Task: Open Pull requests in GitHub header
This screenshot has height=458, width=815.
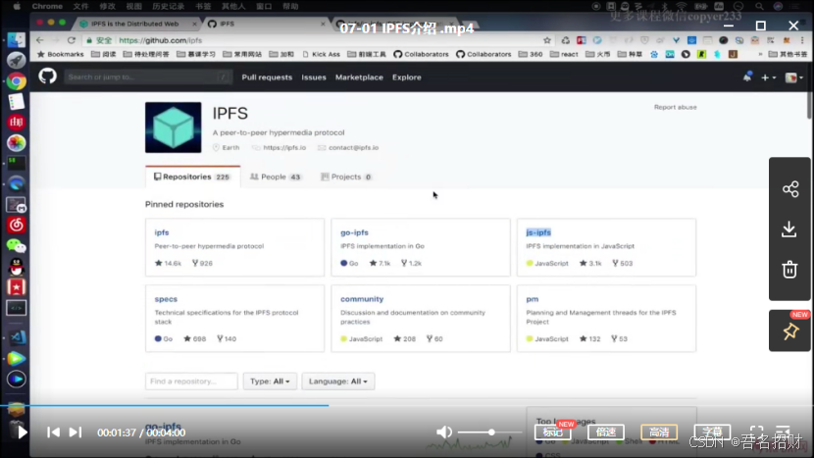Action: point(267,76)
